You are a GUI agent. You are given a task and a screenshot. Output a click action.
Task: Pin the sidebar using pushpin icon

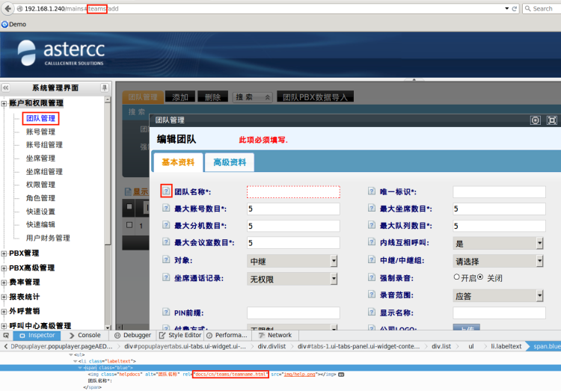click(105, 87)
